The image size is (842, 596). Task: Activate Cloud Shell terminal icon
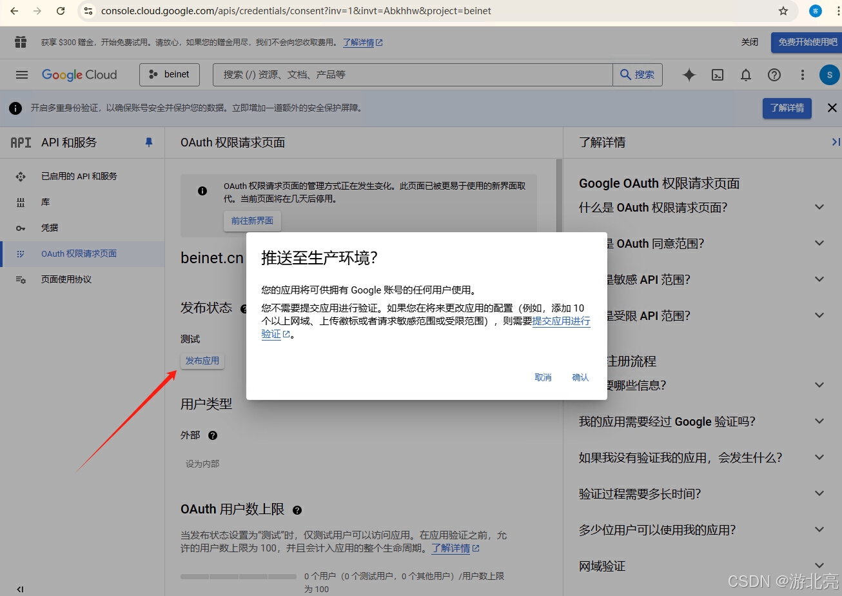(718, 75)
